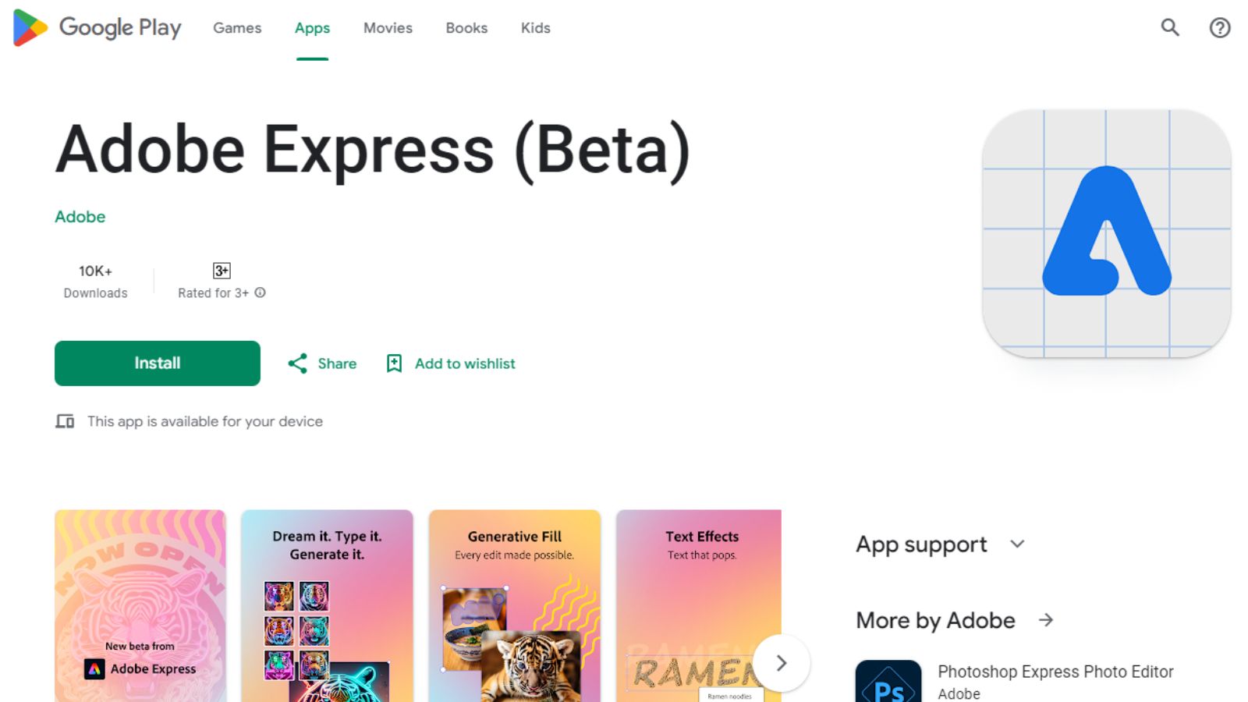View the Dream it Type it screenshot

(x=327, y=606)
